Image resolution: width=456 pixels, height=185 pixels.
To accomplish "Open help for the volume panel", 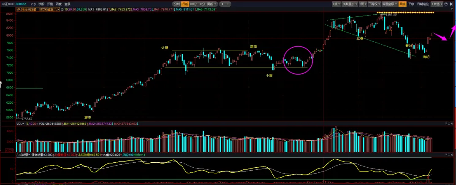I will (x=446, y=124).
